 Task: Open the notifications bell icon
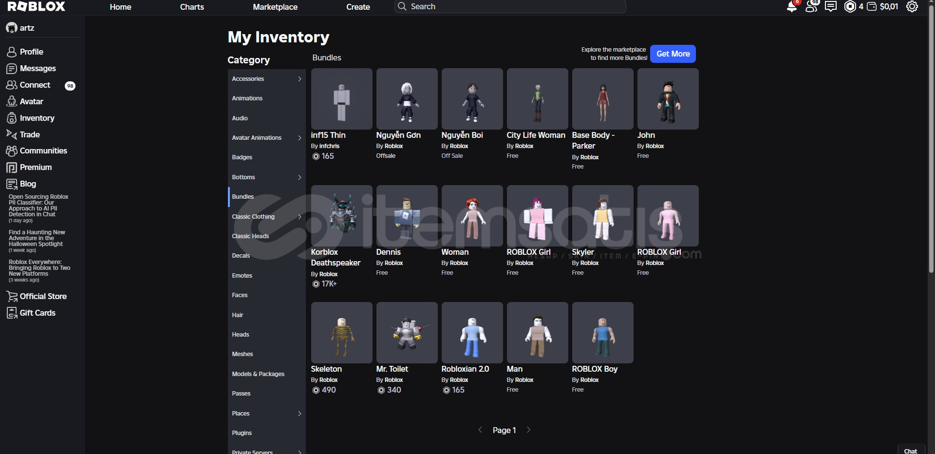(792, 7)
